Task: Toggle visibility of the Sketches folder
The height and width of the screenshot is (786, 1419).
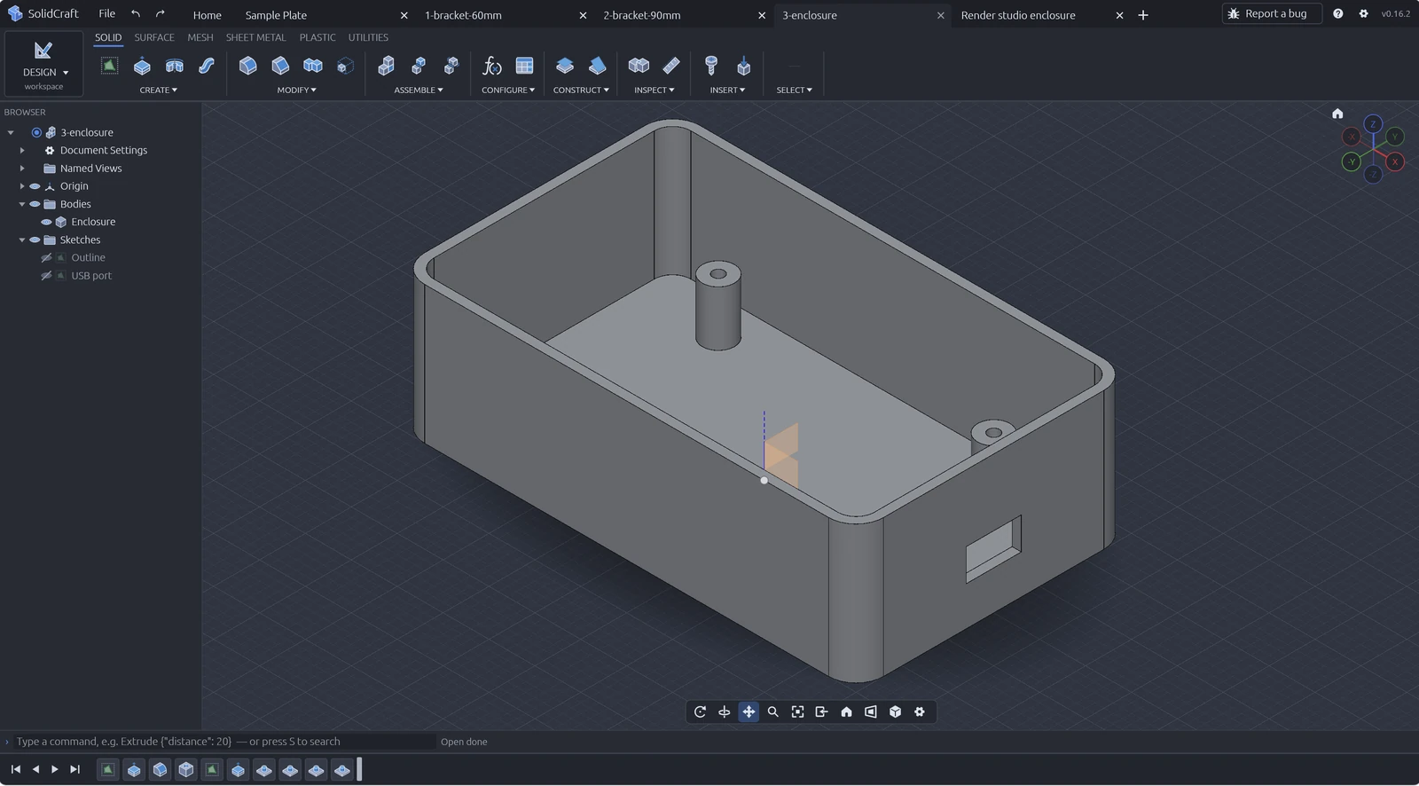Action: [35, 240]
